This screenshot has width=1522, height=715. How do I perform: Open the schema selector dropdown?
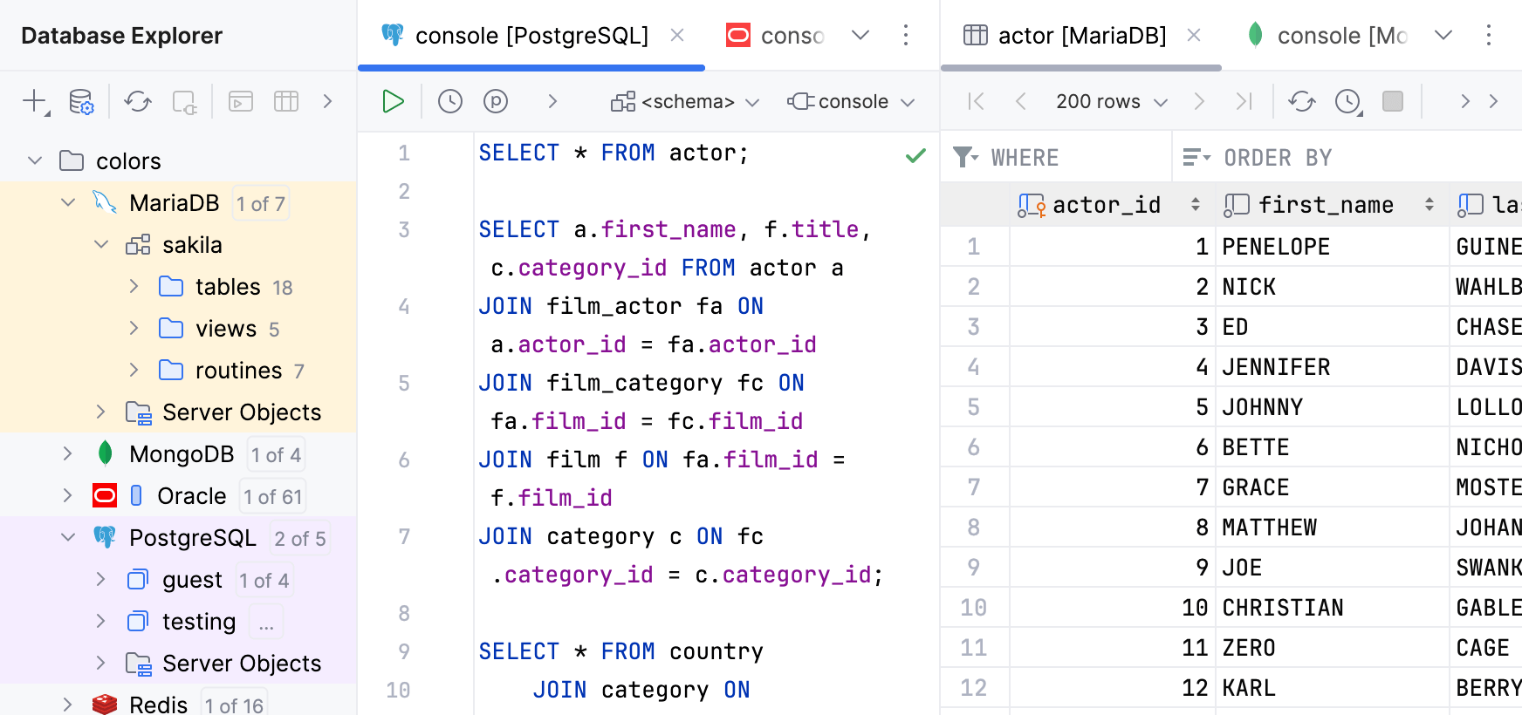685,102
